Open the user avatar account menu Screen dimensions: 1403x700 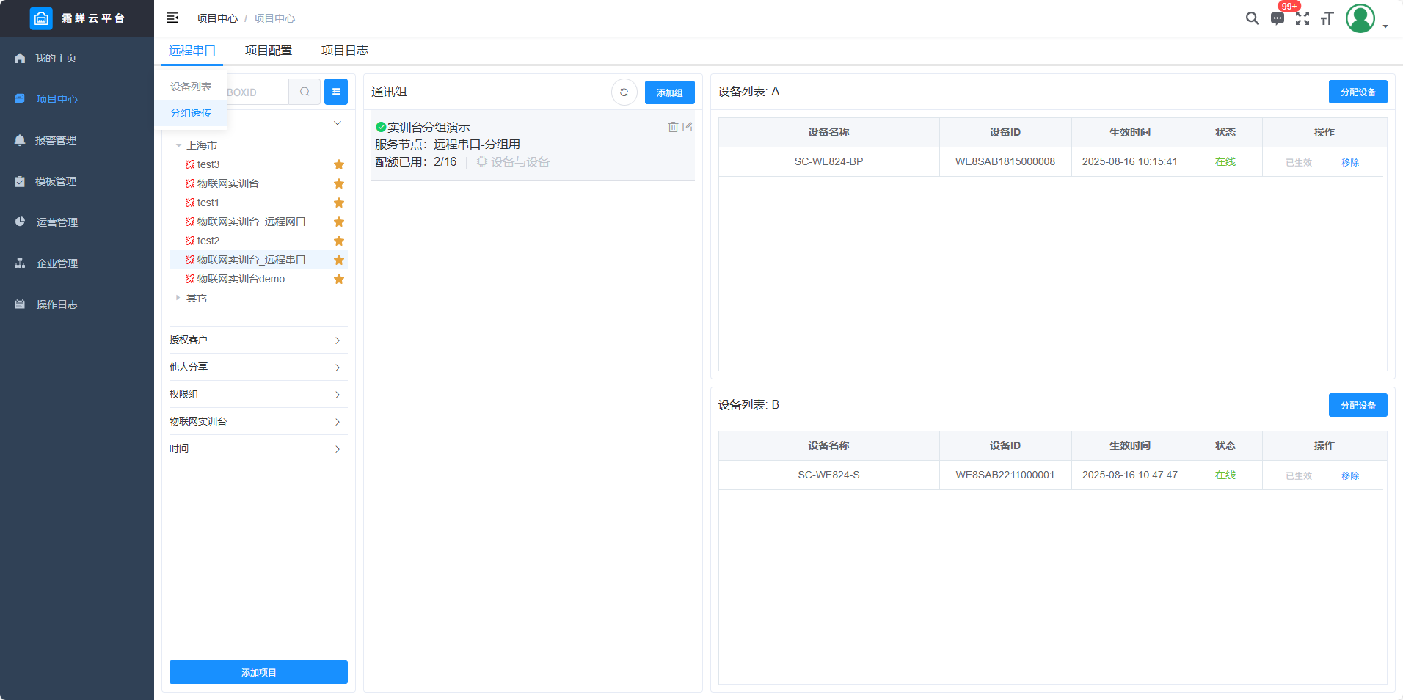1360,19
